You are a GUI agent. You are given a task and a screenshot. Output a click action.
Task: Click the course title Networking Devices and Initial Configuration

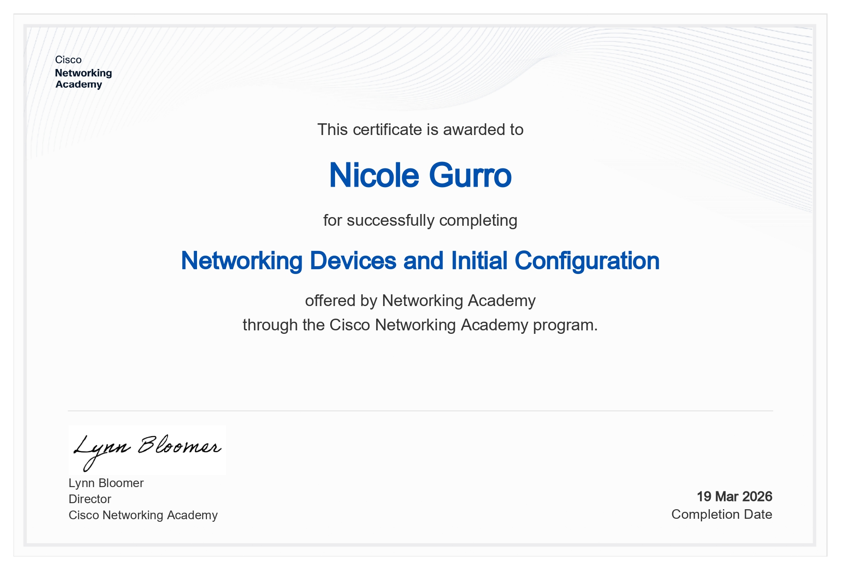420,261
